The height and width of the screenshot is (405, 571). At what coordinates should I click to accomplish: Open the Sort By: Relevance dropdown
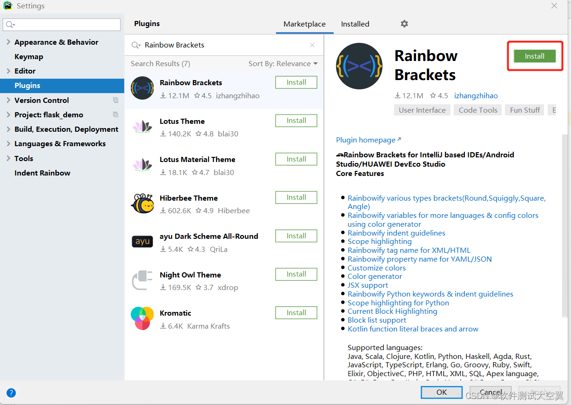[x=283, y=64]
